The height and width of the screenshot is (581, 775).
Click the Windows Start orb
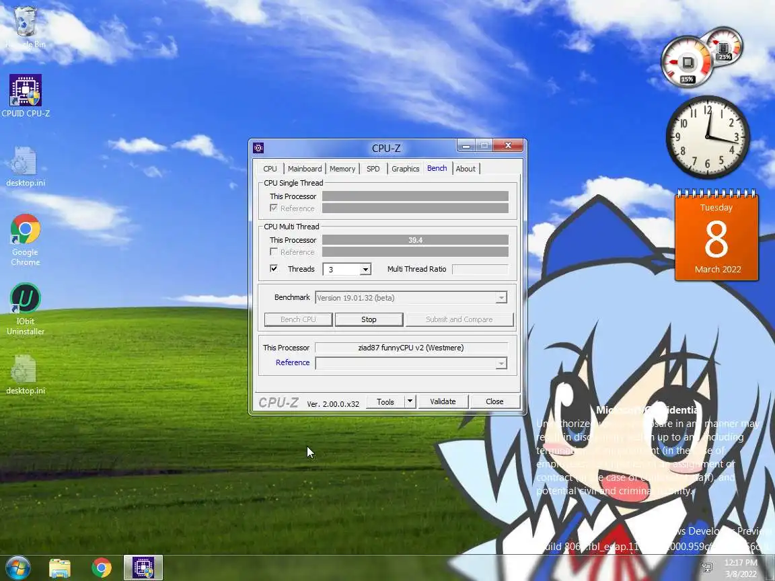coord(17,568)
